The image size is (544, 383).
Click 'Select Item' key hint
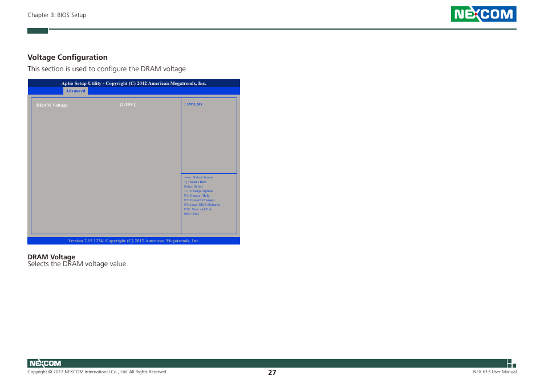196,182
